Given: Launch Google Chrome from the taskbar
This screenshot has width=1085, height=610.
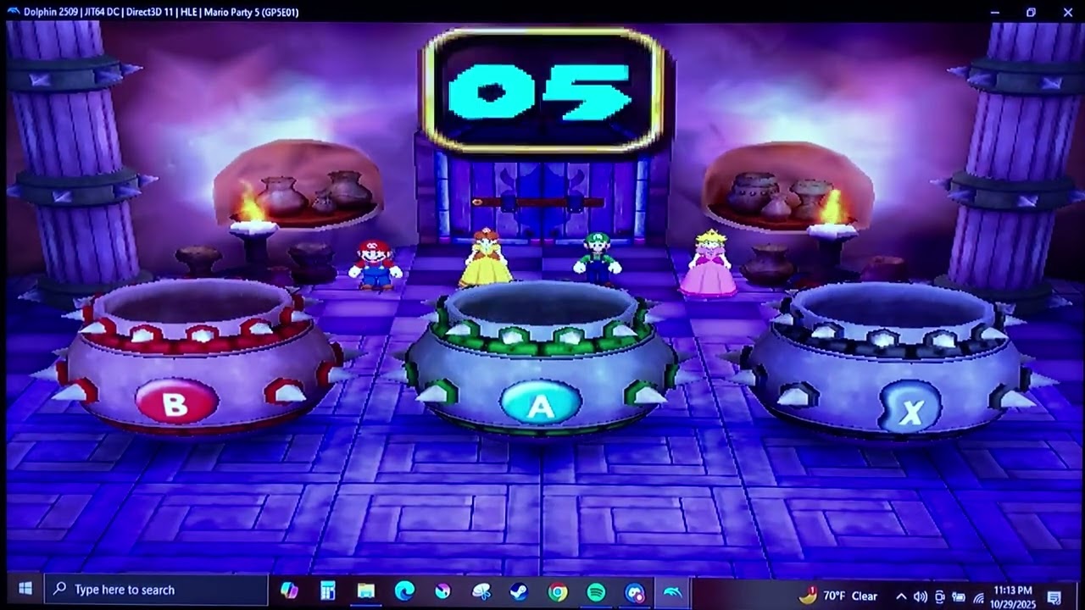Looking at the screenshot, I should click(x=558, y=591).
